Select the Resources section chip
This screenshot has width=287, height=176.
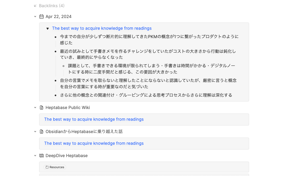(x=55, y=167)
